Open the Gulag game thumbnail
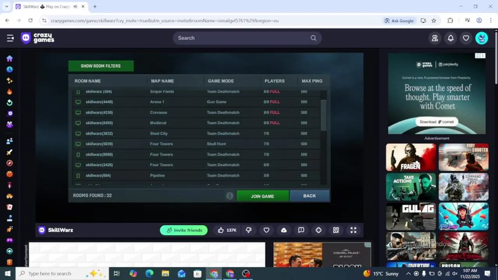 coord(411,216)
